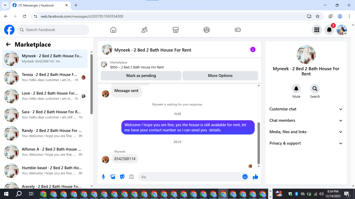Click the Search Facebook field

(53, 30)
